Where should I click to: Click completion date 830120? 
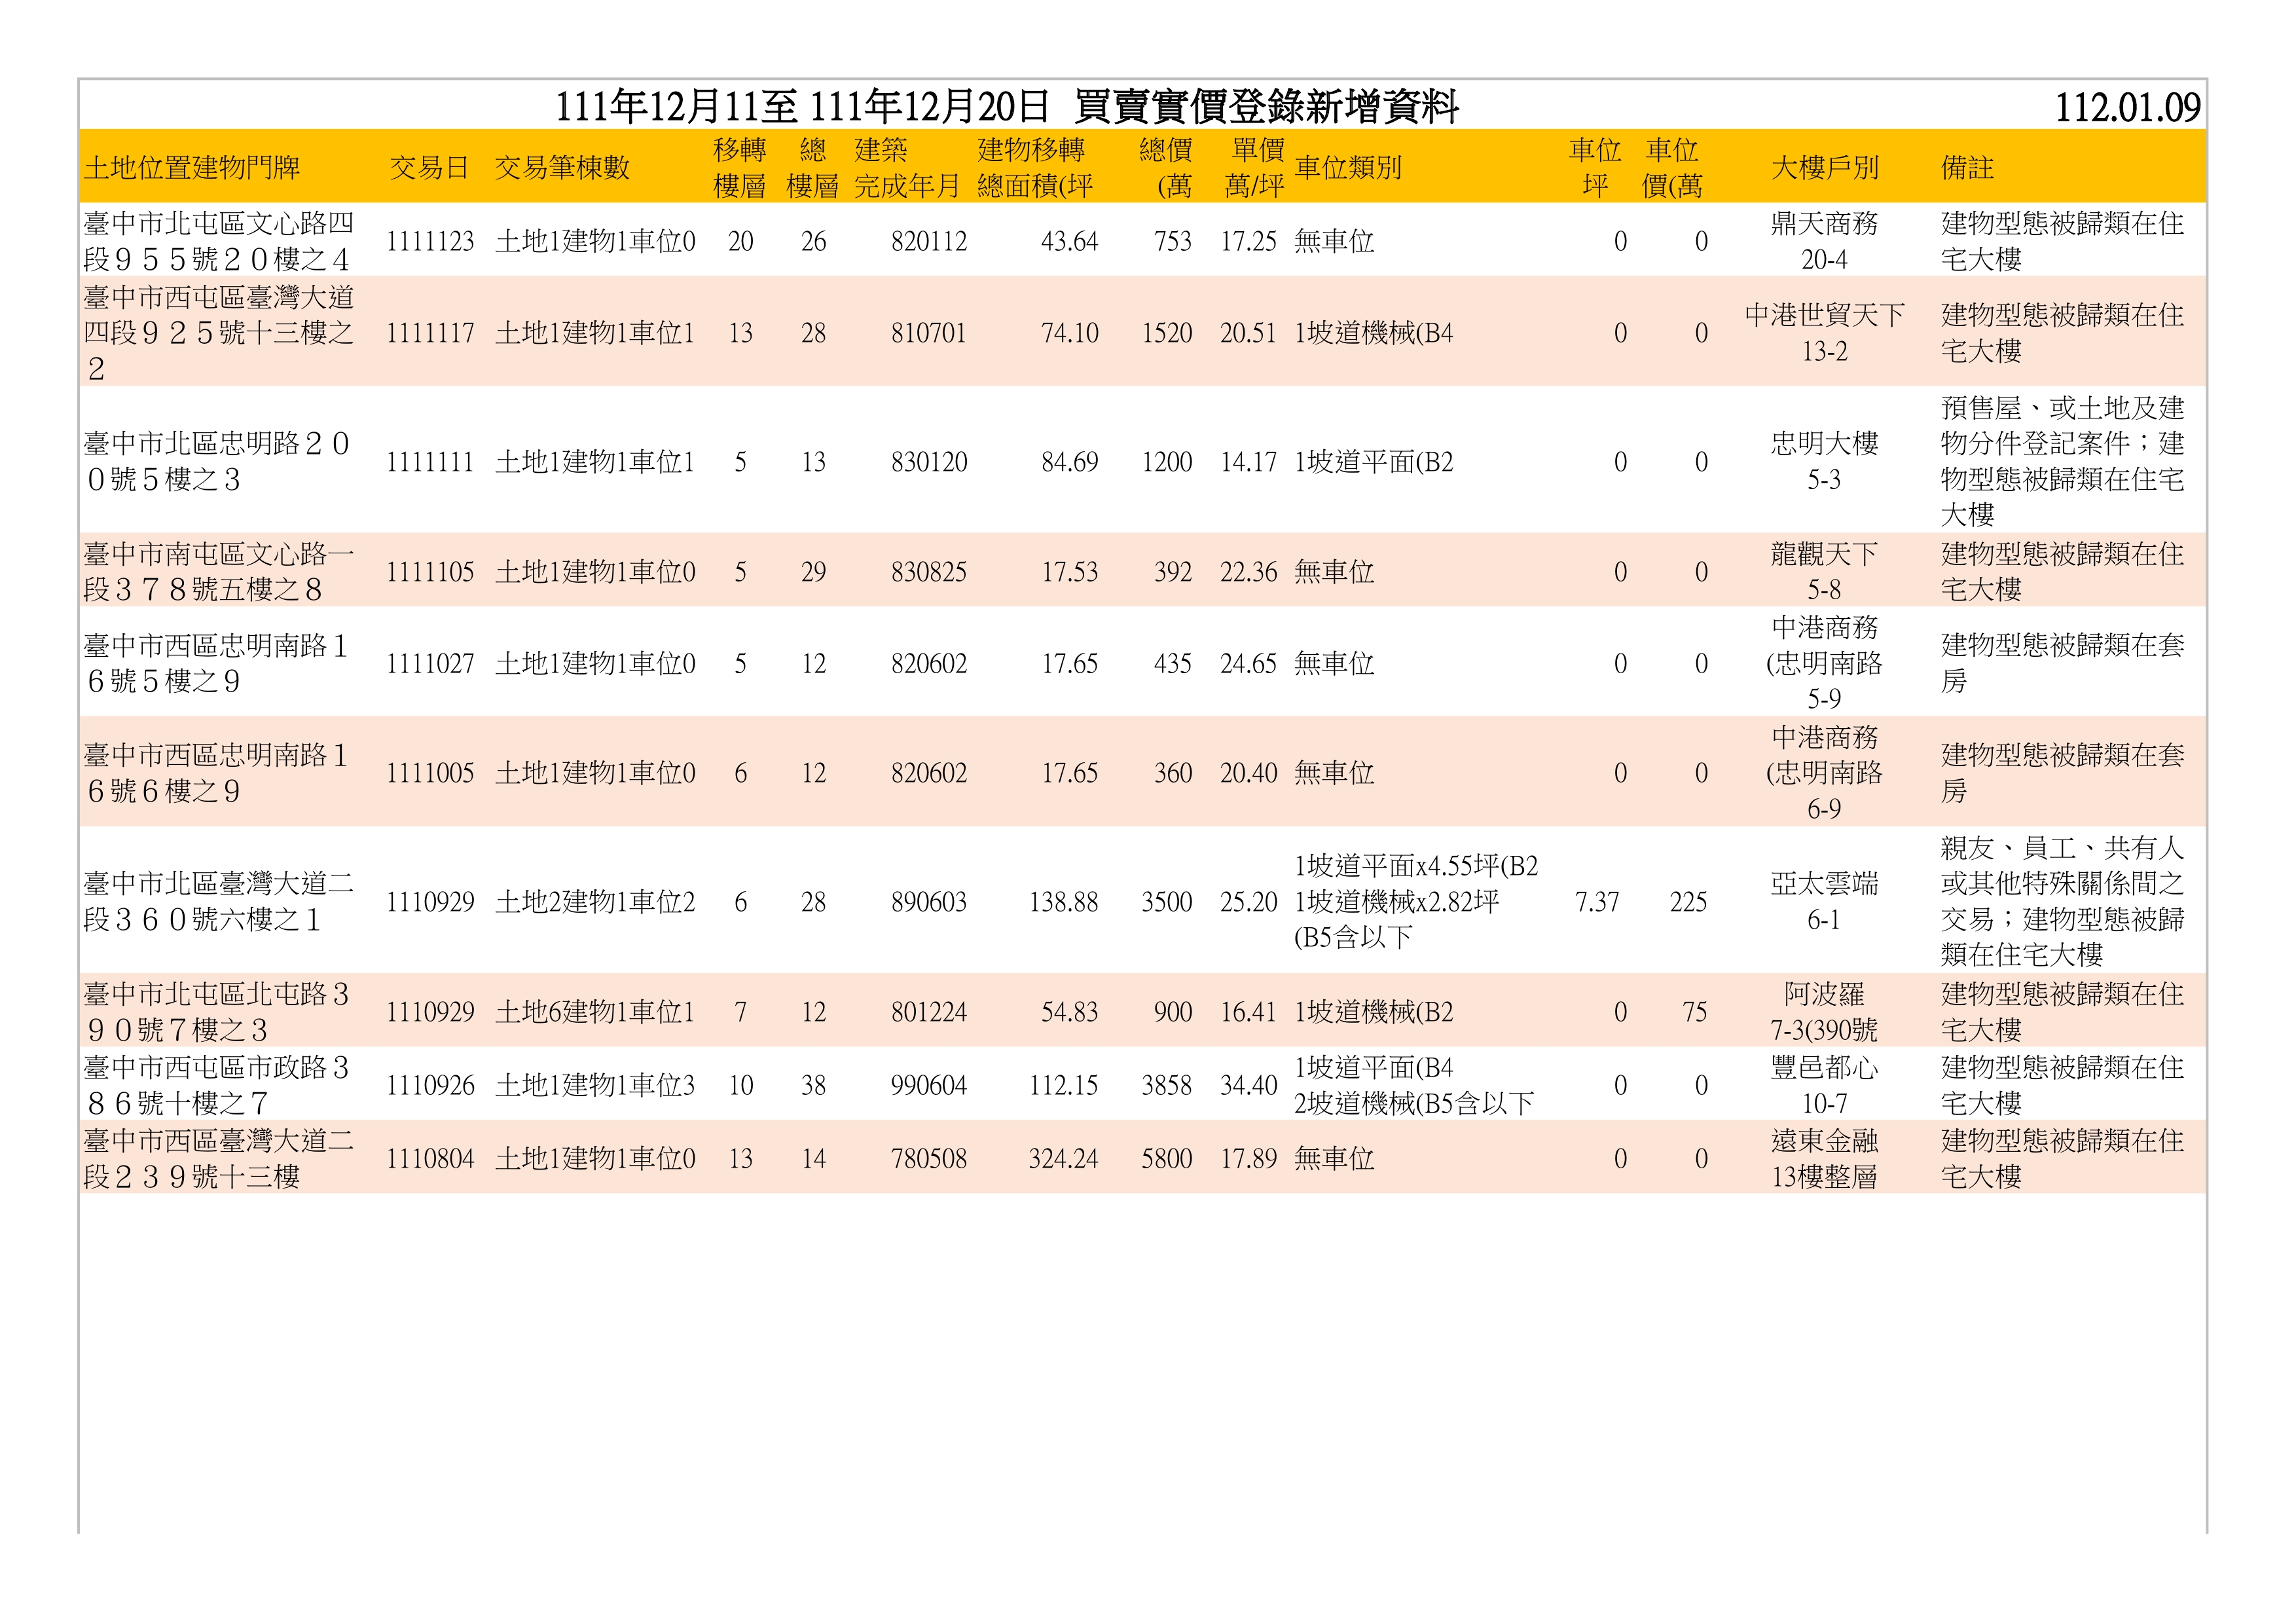click(929, 462)
